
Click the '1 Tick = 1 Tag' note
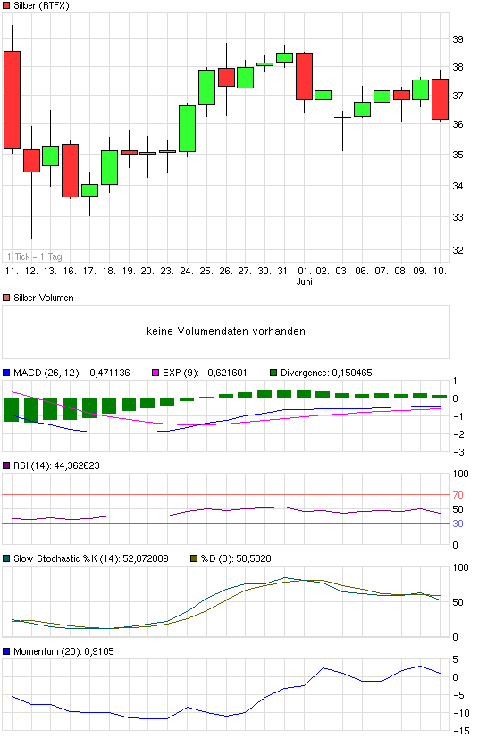34,256
